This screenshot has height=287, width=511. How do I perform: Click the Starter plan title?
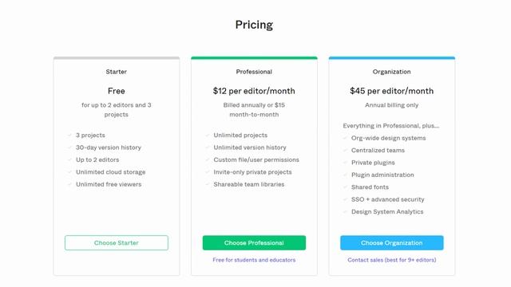[x=117, y=72]
